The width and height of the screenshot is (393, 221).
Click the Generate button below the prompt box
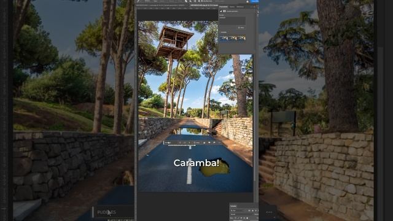(241, 28)
